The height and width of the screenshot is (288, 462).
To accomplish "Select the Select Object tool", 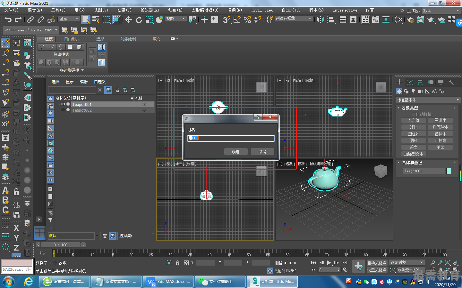I will point(85,20).
